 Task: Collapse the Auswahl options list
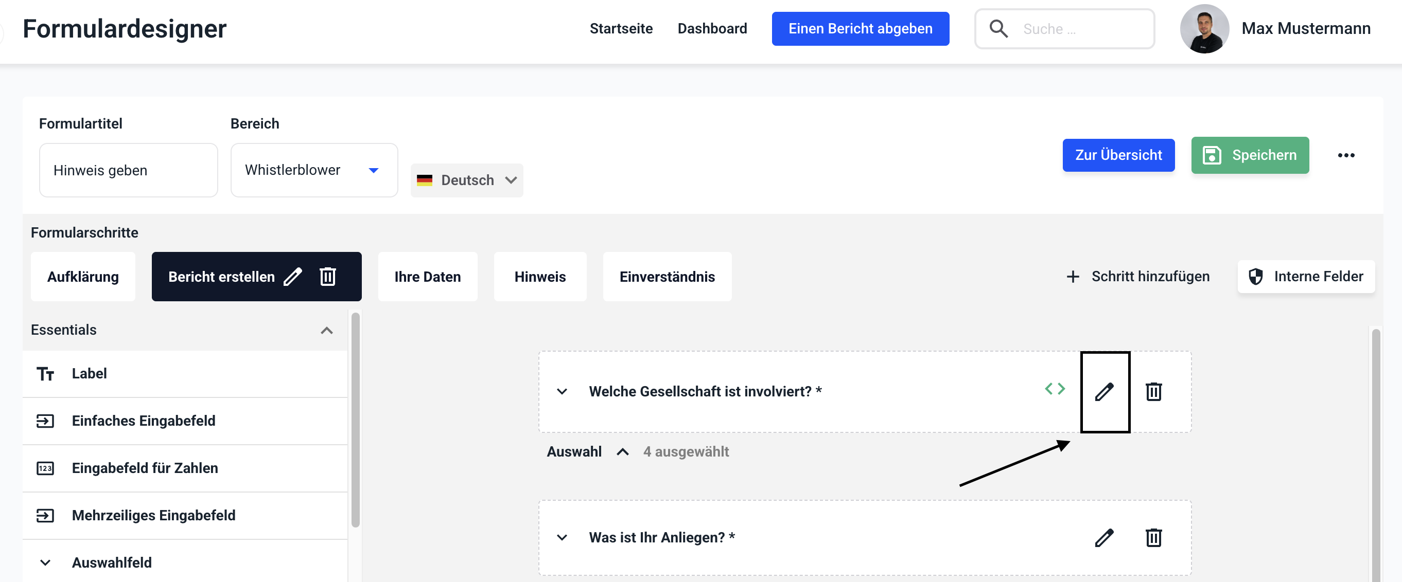[x=623, y=452]
